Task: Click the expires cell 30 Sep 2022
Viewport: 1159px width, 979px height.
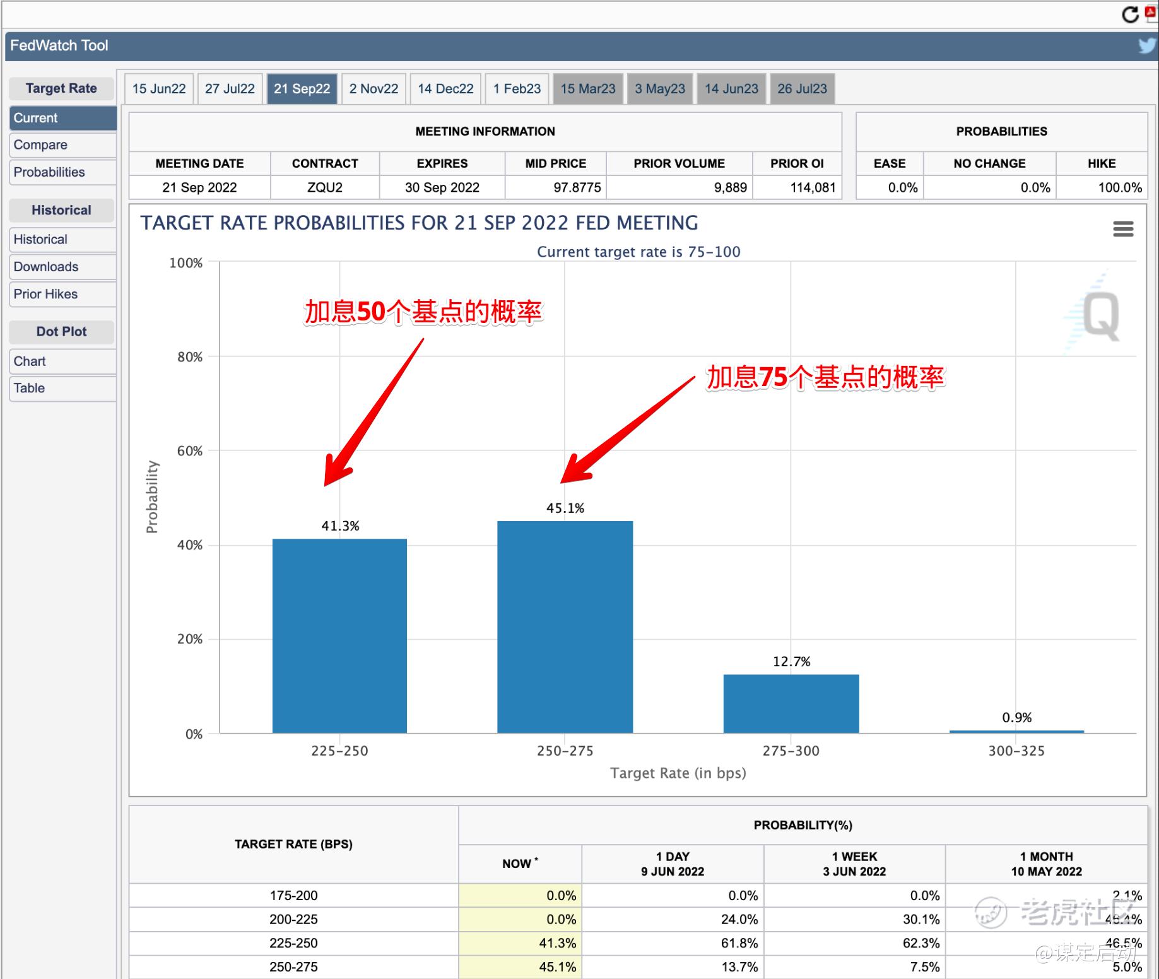Action: pos(442,187)
